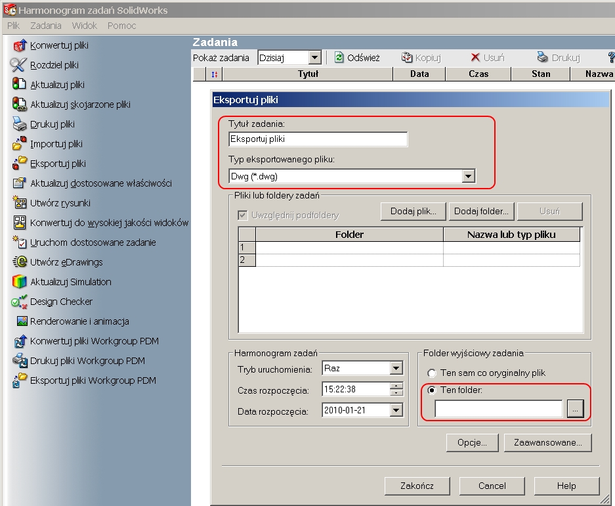Click the Aktualizuj pliki icon
The image size is (615, 506).
click(x=19, y=84)
